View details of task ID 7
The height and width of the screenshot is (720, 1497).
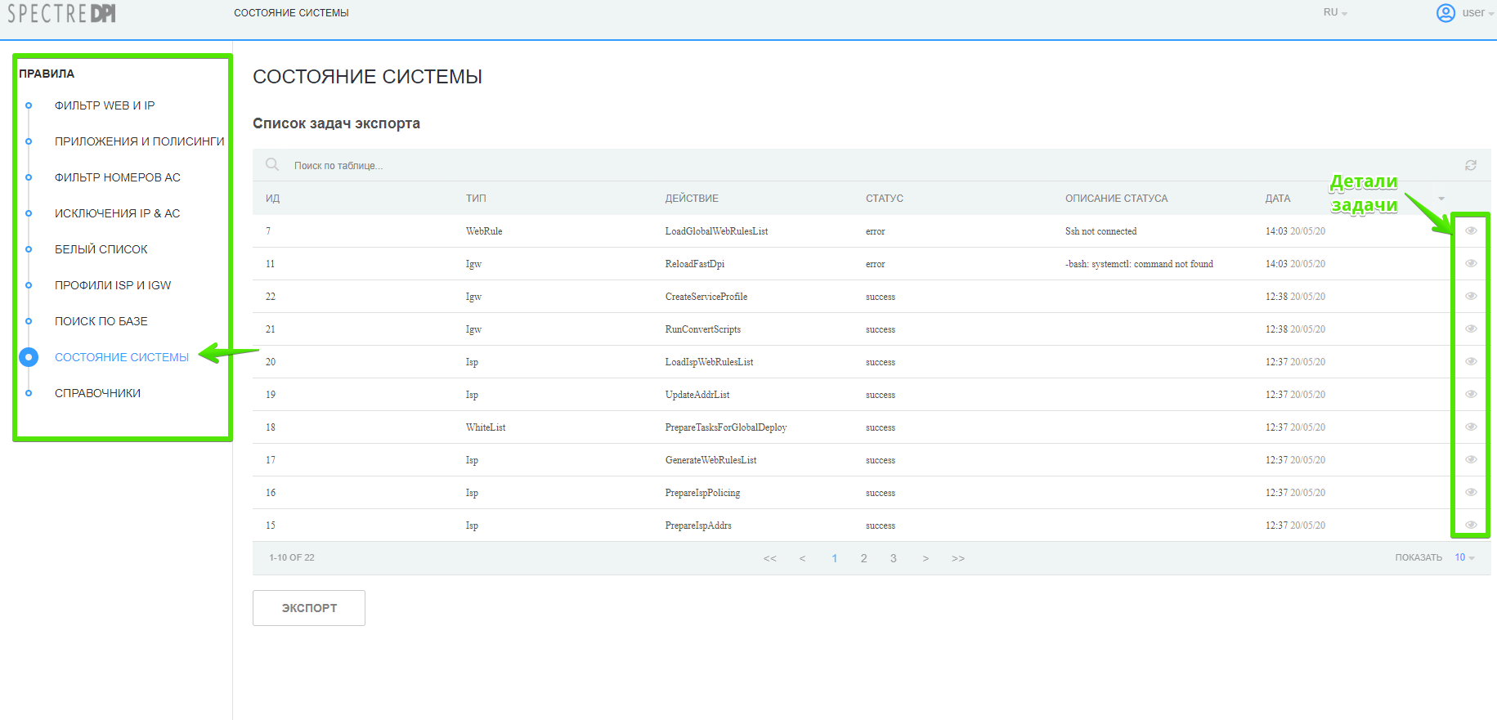1470,230
